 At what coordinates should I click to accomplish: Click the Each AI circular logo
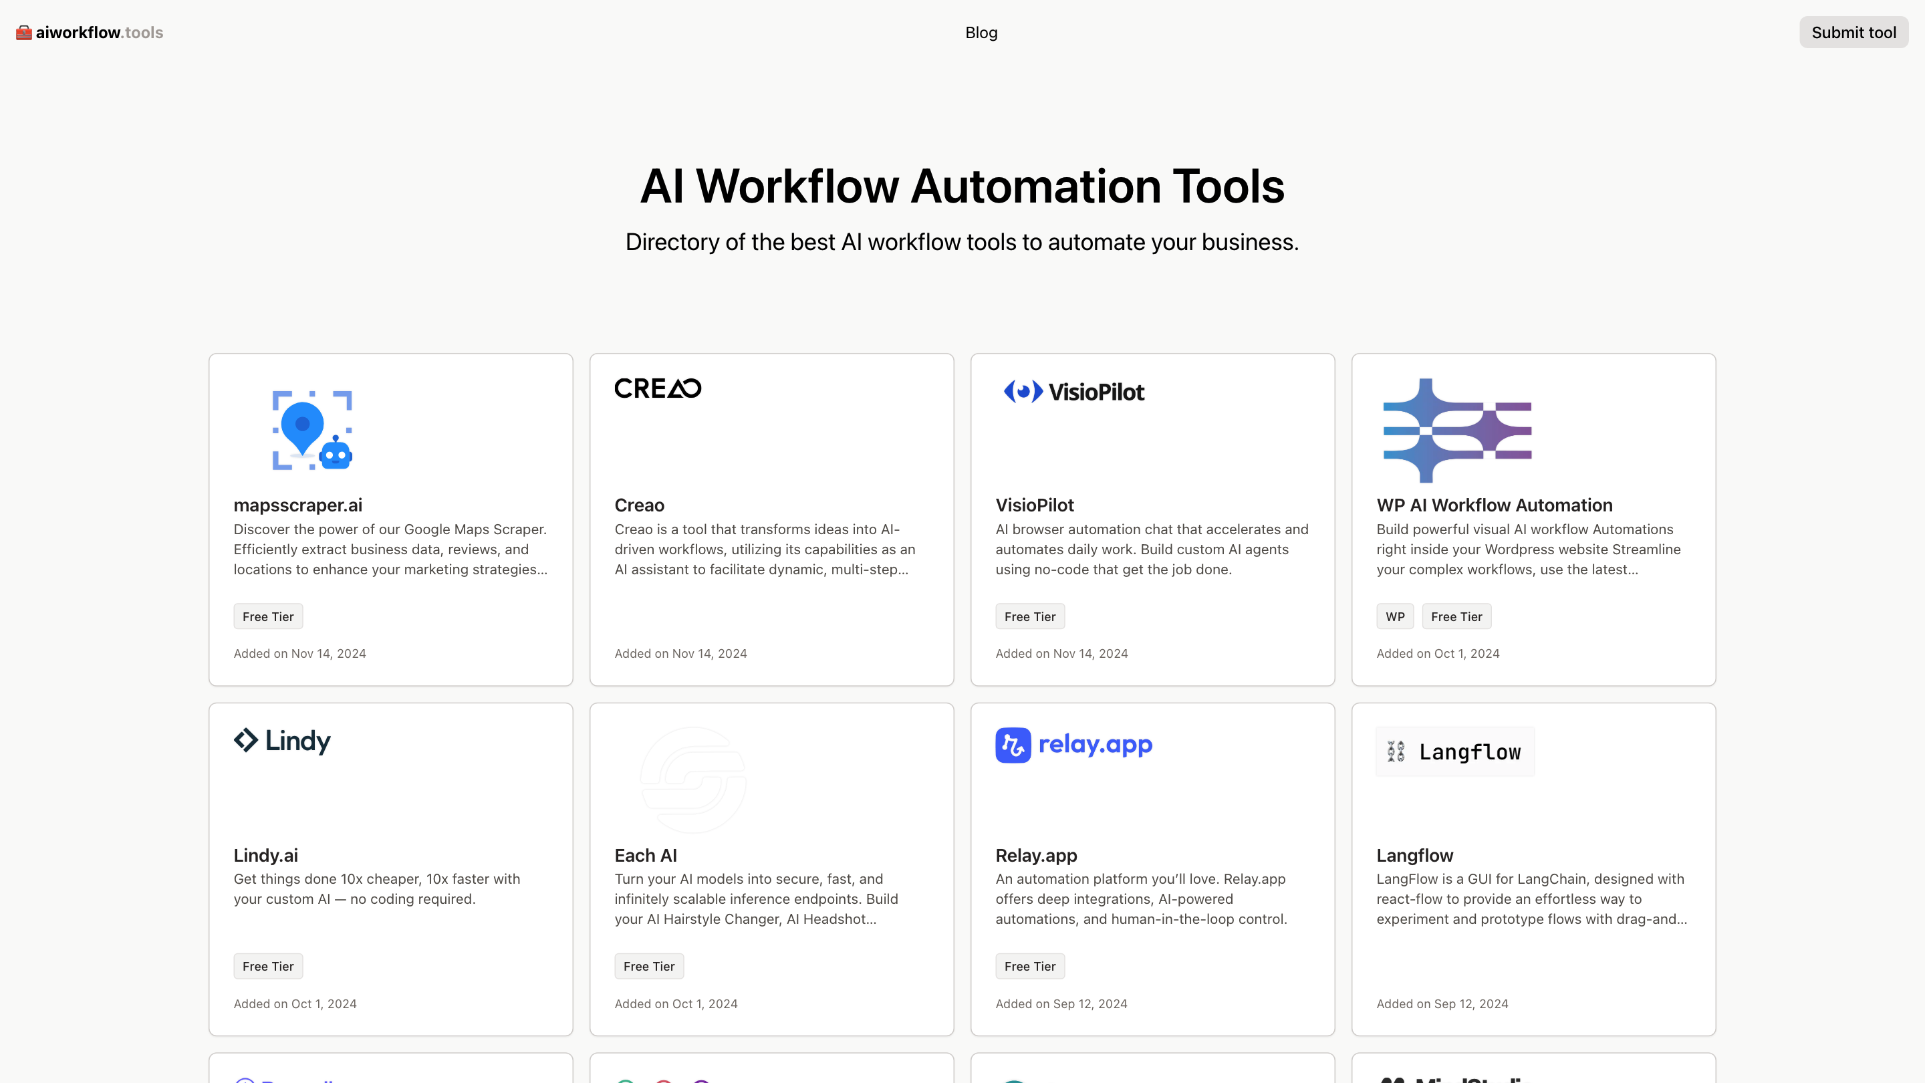tap(692, 779)
